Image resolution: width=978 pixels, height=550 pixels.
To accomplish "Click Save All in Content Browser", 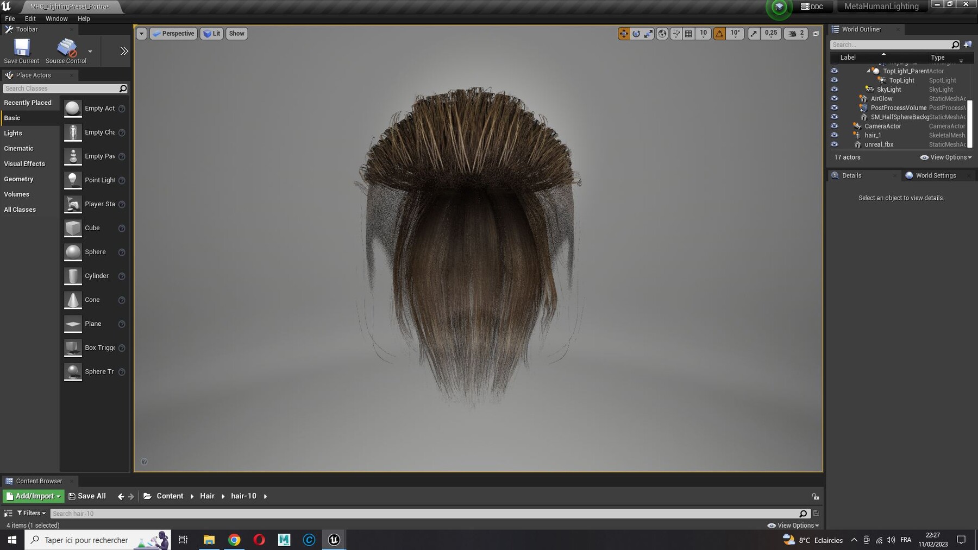I will coord(87,496).
